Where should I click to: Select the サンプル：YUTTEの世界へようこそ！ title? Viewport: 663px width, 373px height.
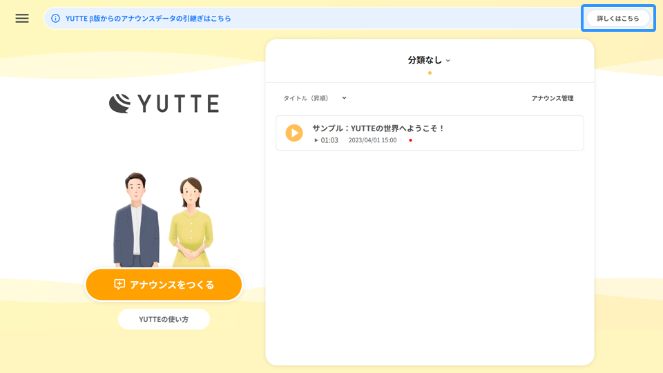tap(378, 128)
